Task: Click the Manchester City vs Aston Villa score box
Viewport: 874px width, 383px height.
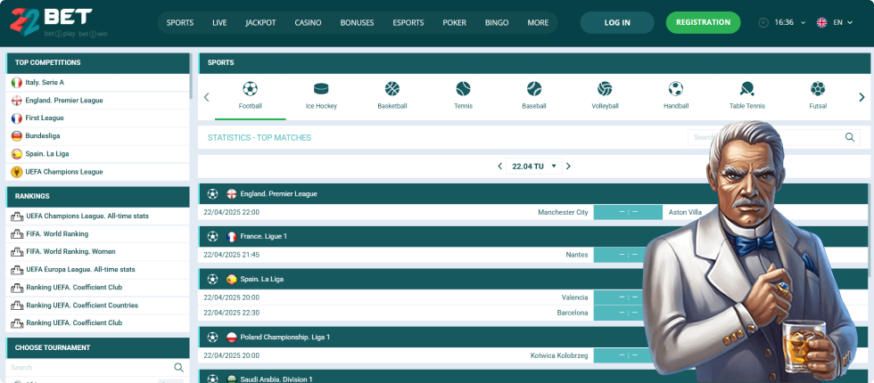Action: tap(628, 213)
